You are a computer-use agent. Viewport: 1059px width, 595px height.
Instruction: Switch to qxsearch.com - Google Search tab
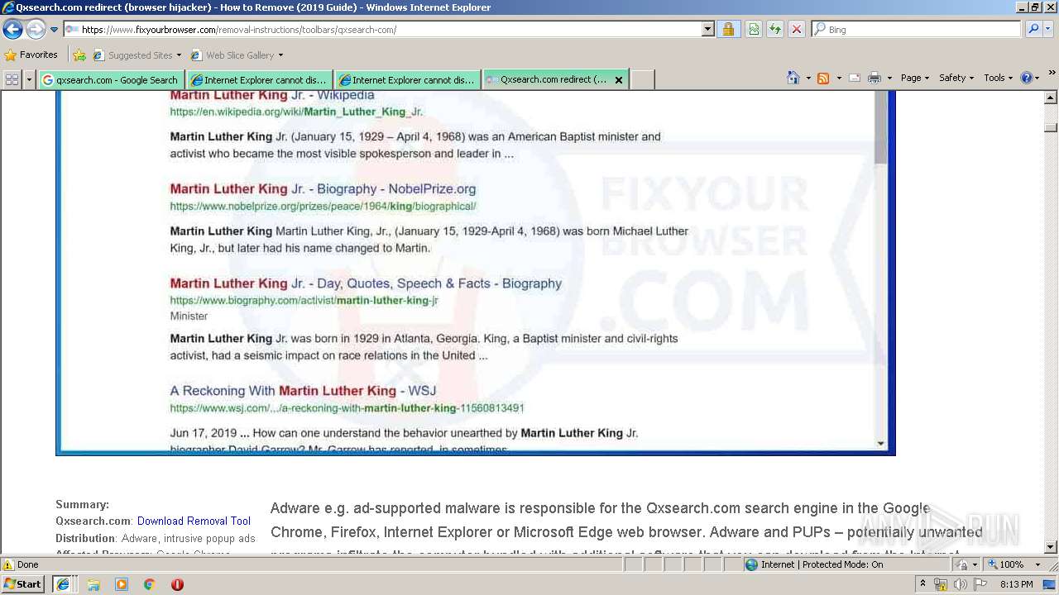111,80
